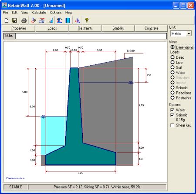This screenshot has width=196, height=194.
Task: Open the Calculate menu
Action: (x=39, y=13)
